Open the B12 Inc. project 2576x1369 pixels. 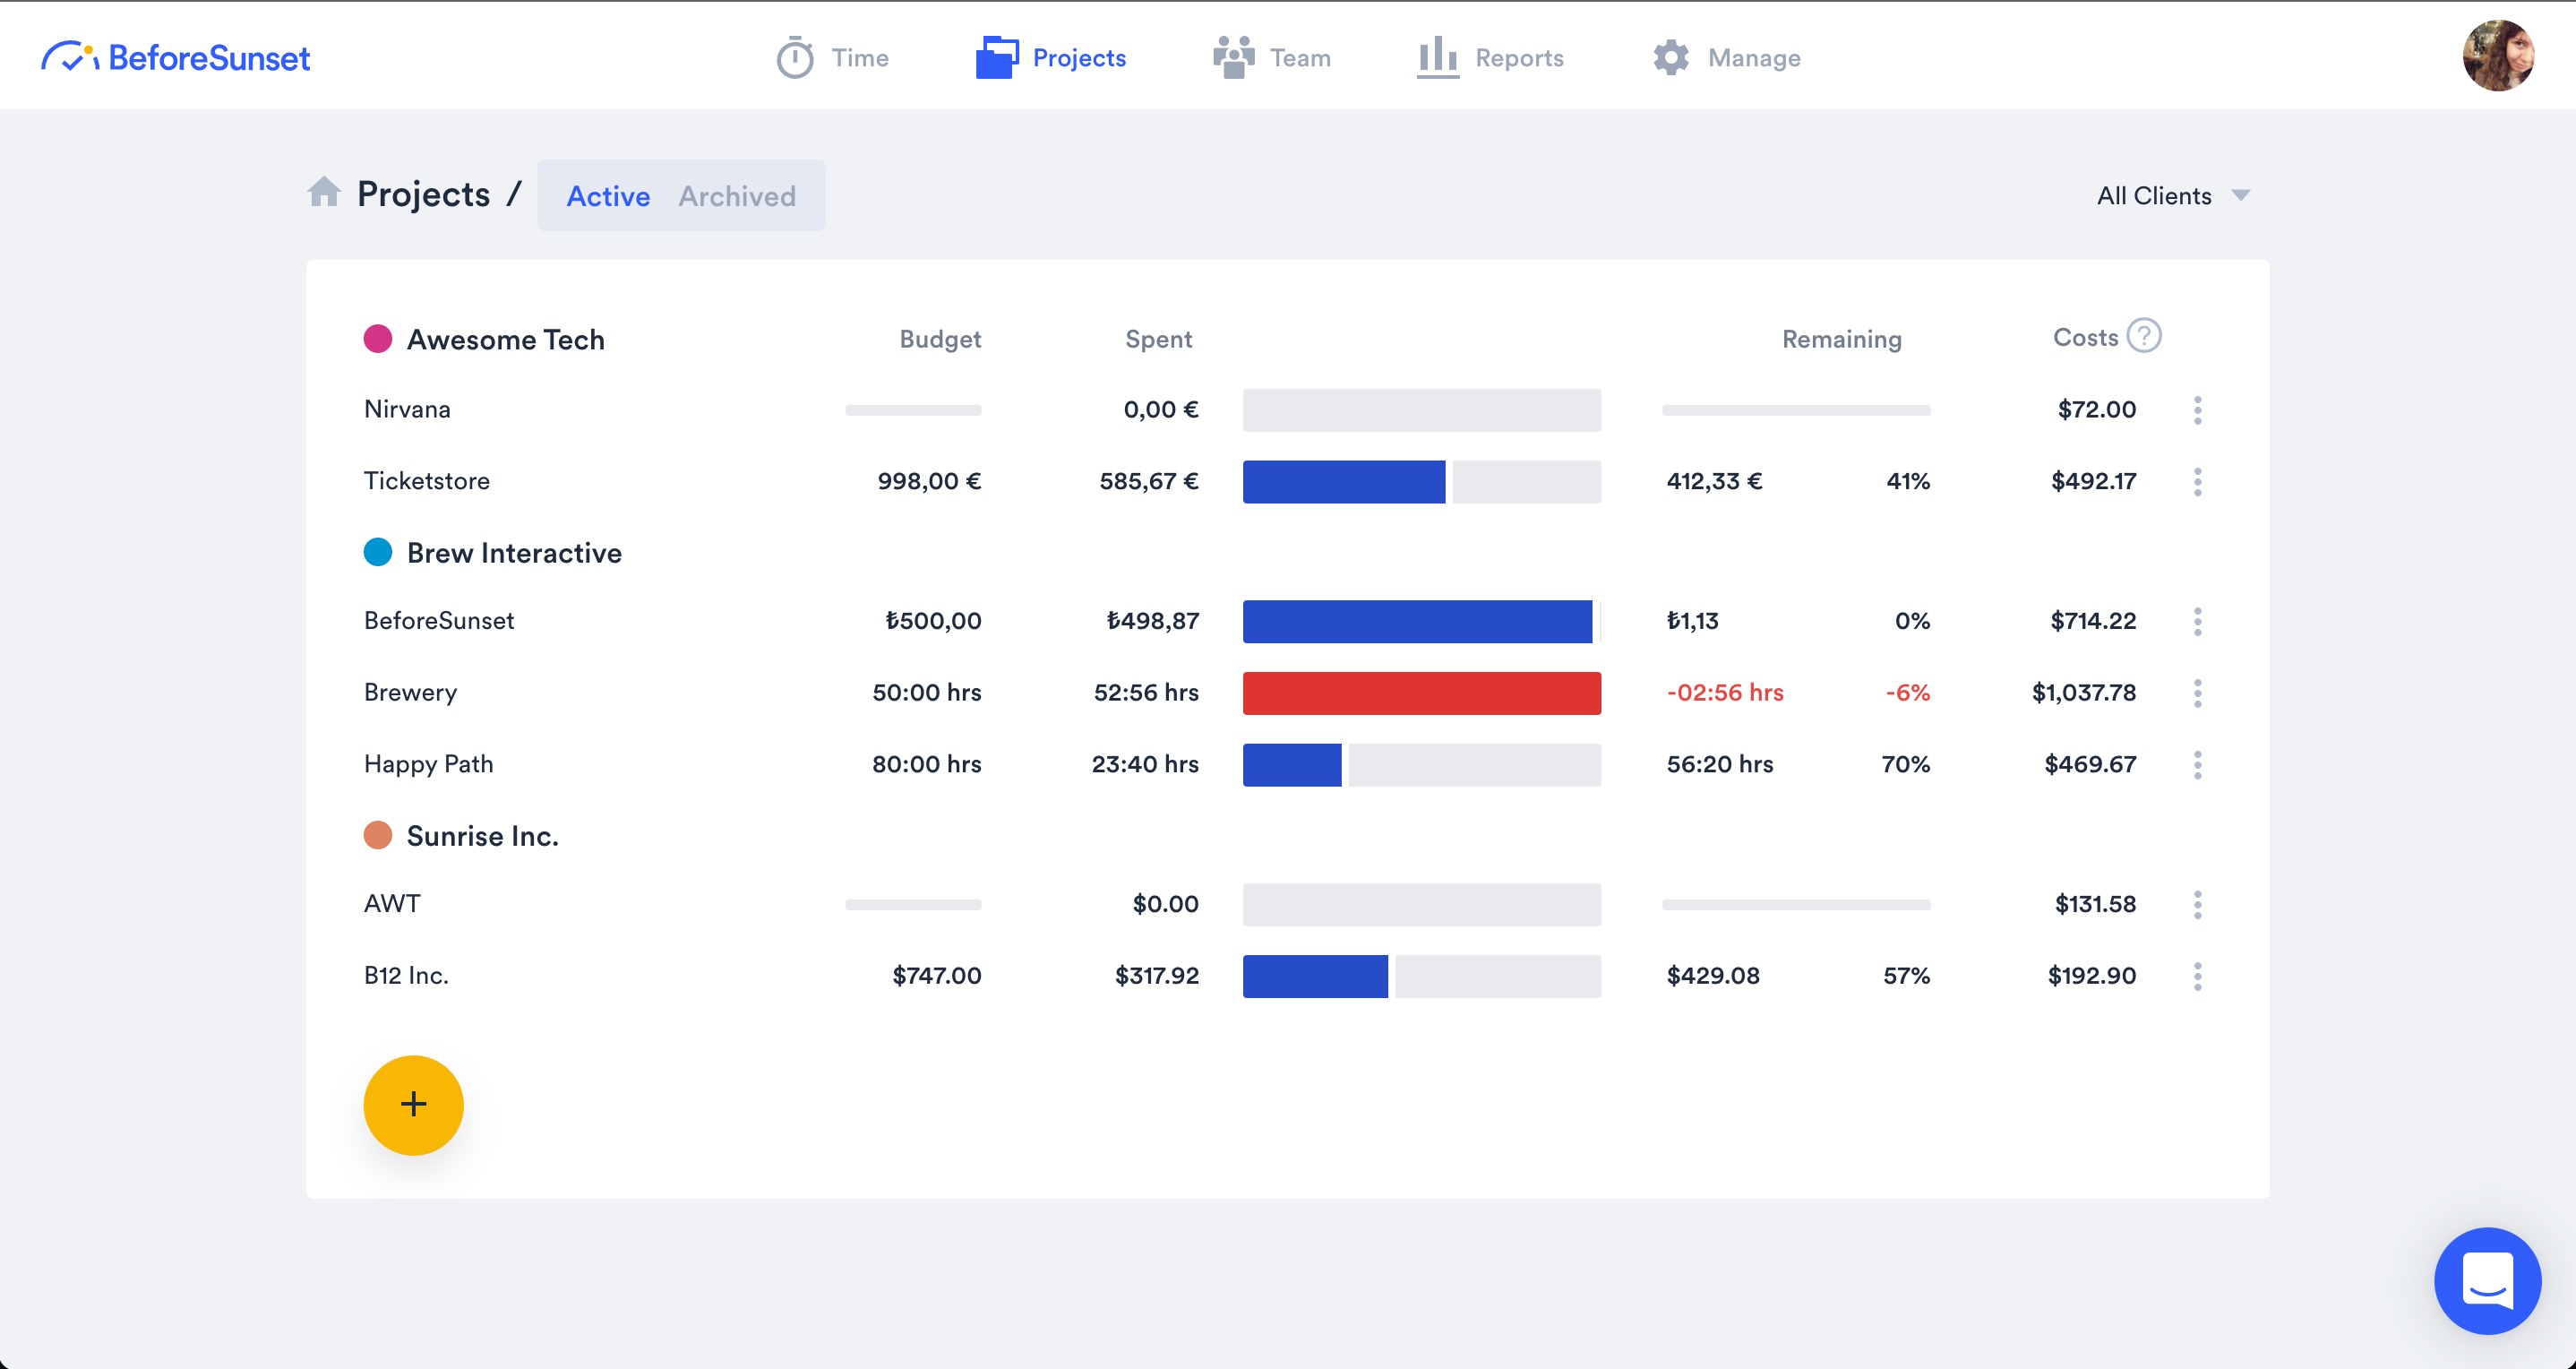(x=406, y=975)
